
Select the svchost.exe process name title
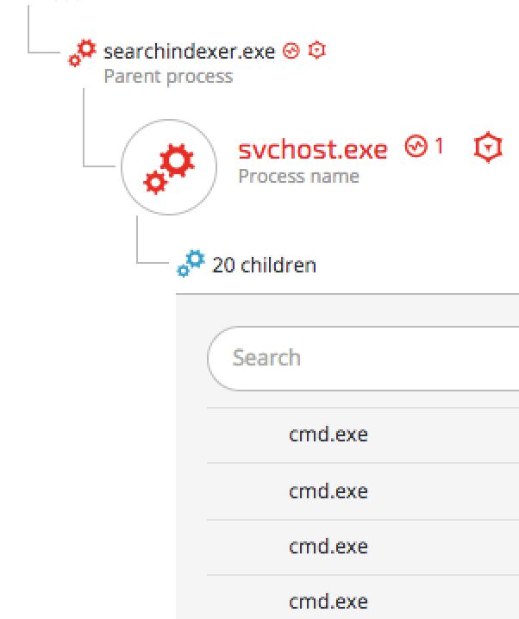[x=312, y=149]
